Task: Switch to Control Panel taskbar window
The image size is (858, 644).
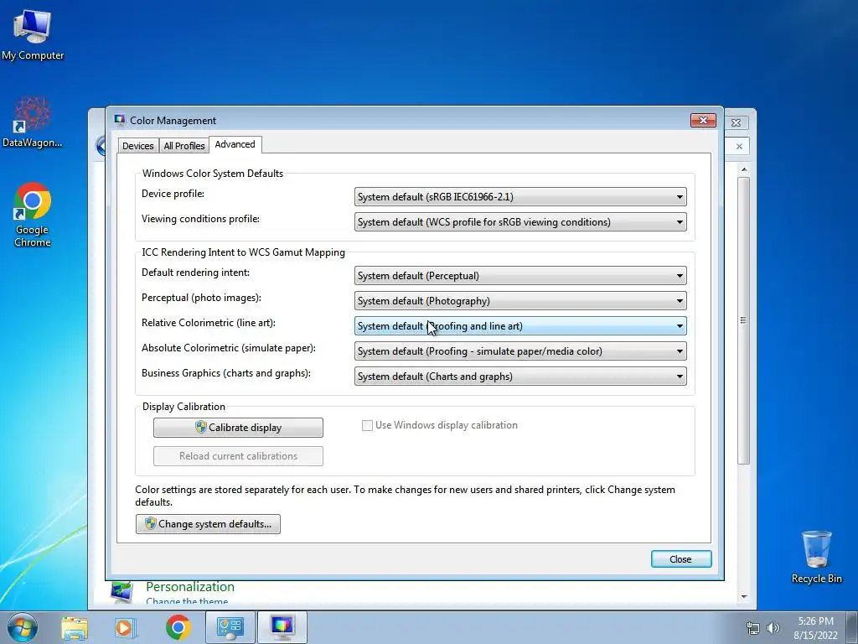Action: click(230, 627)
